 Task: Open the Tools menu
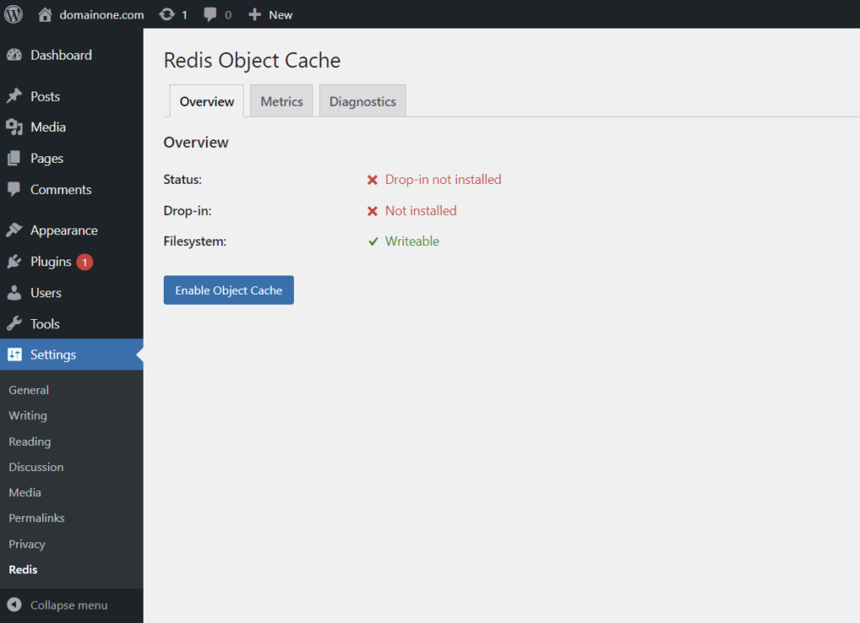point(45,324)
